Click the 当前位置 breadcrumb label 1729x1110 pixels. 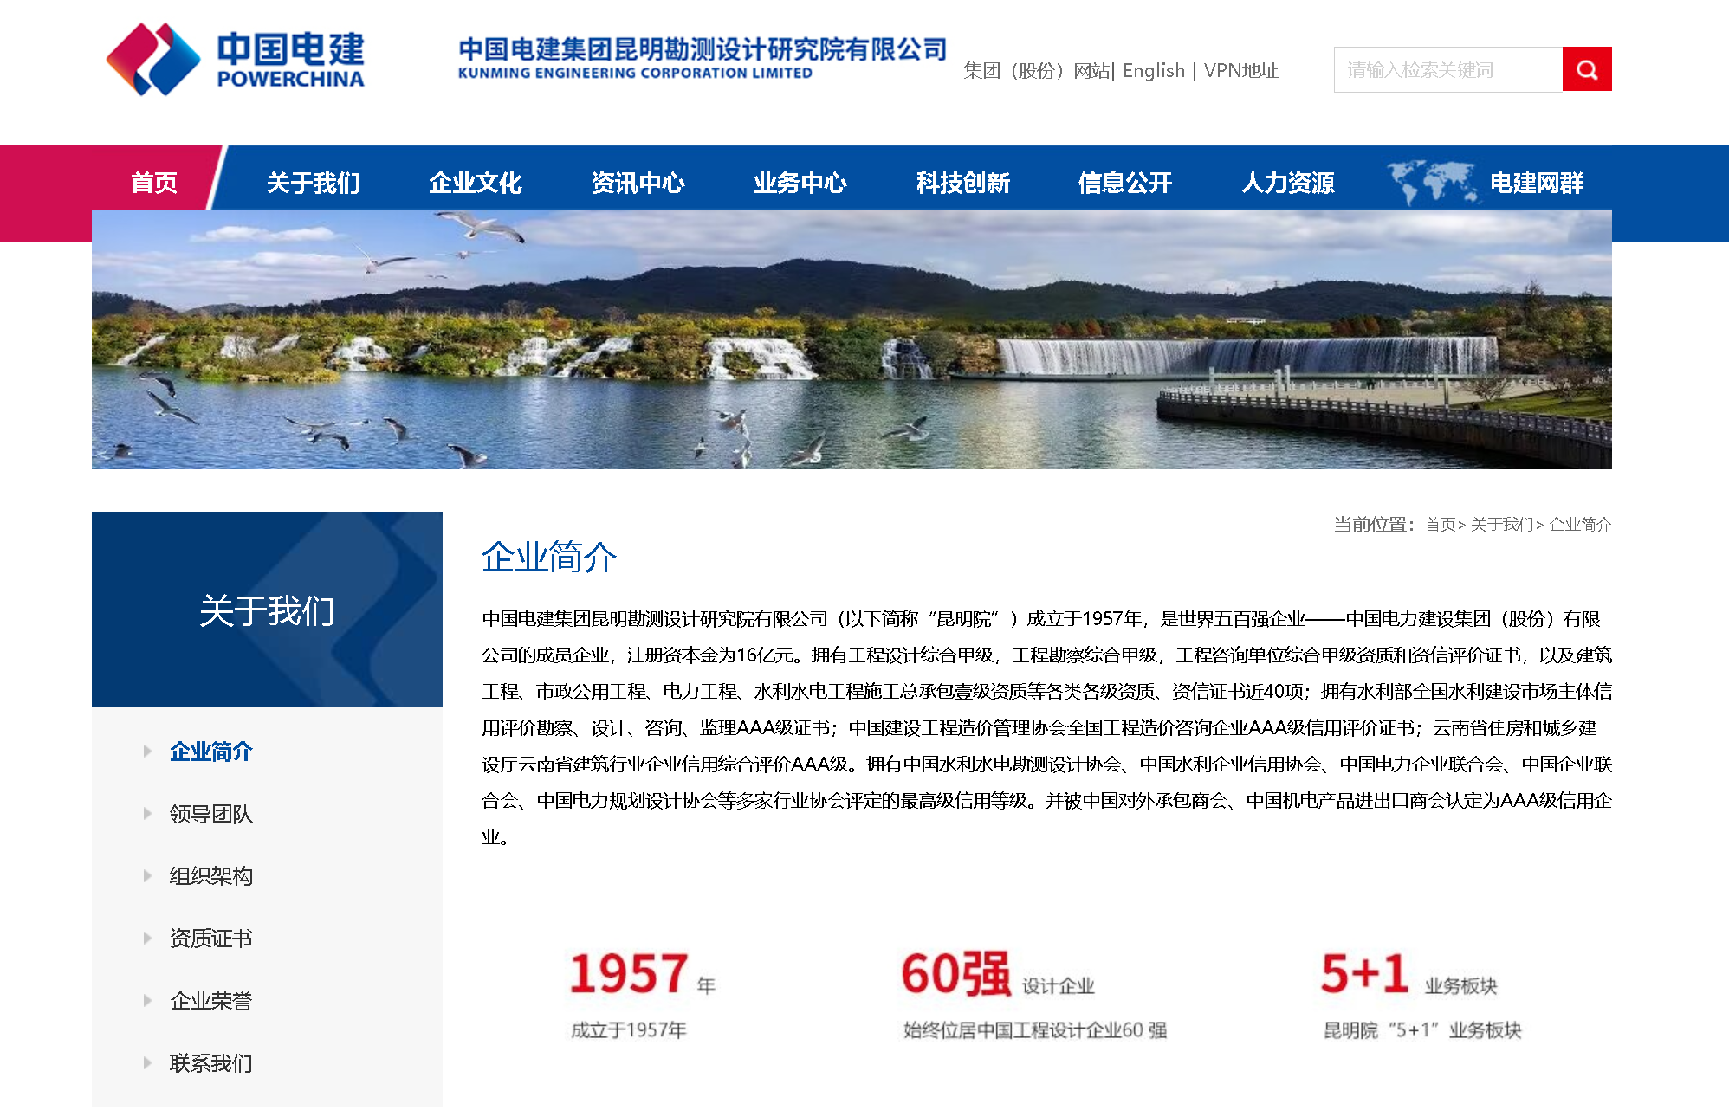point(1375,524)
